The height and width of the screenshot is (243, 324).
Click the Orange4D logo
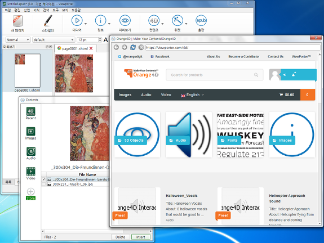click(141, 74)
